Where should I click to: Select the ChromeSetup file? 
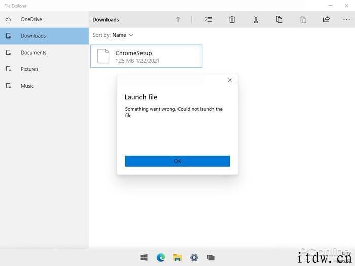pyautogui.click(x=146, y=56)
